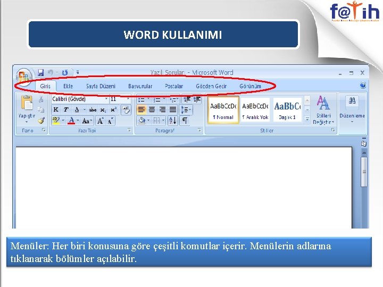Screen dimensions: 383x287
Task: Align text right
Action: [162, 110]
